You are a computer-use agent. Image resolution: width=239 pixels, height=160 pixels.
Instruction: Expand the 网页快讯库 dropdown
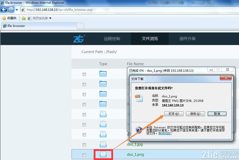[50, 18]
